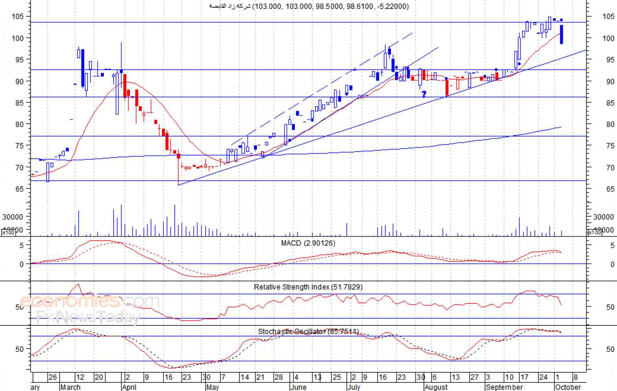
Task: Select the Stochastic Oscillator (85.7511) label
Action: click(308, 332)
